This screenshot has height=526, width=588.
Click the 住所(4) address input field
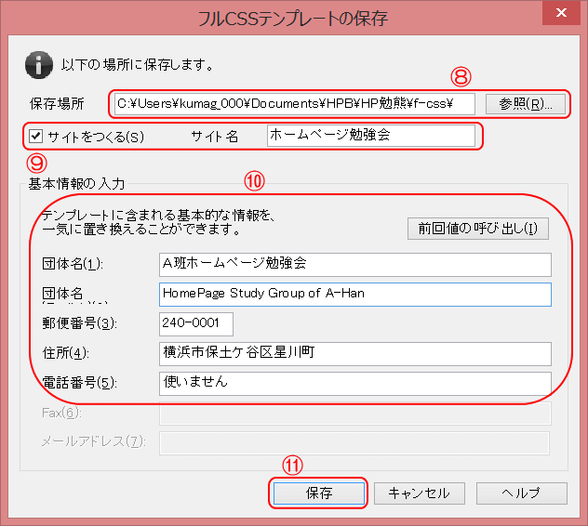click(355, 354)
